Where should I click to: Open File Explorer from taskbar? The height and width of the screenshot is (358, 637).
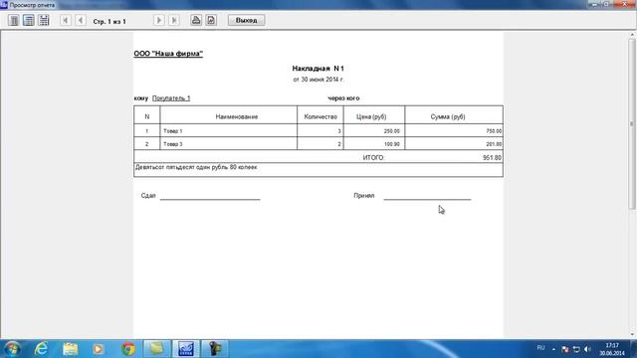71,349
